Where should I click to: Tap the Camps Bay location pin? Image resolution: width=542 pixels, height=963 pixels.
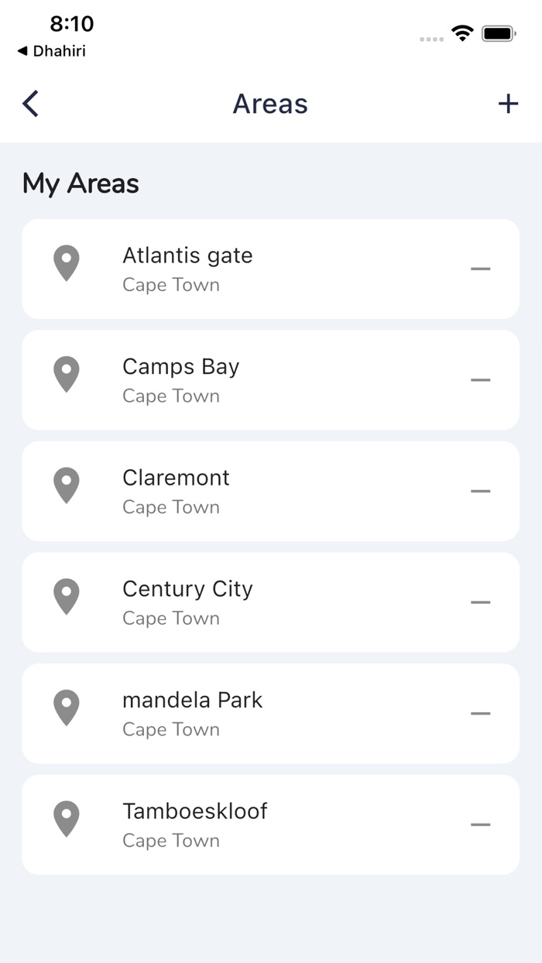tap(67, 374)
